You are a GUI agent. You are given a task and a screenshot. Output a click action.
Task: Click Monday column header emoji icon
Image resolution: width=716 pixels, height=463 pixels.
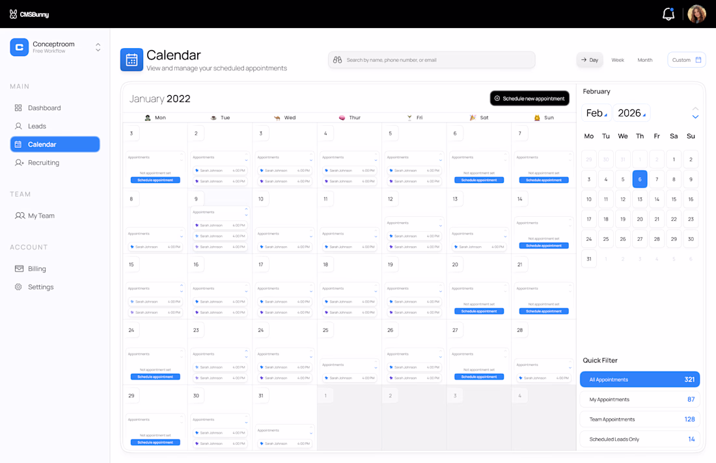click(x=148, y=117)
